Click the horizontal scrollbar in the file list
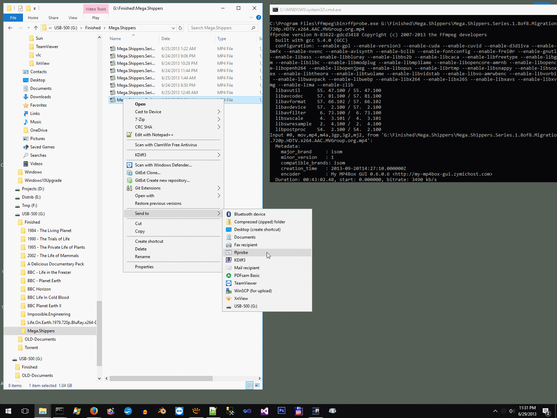The image size is (557, 418). coord(161,378)
